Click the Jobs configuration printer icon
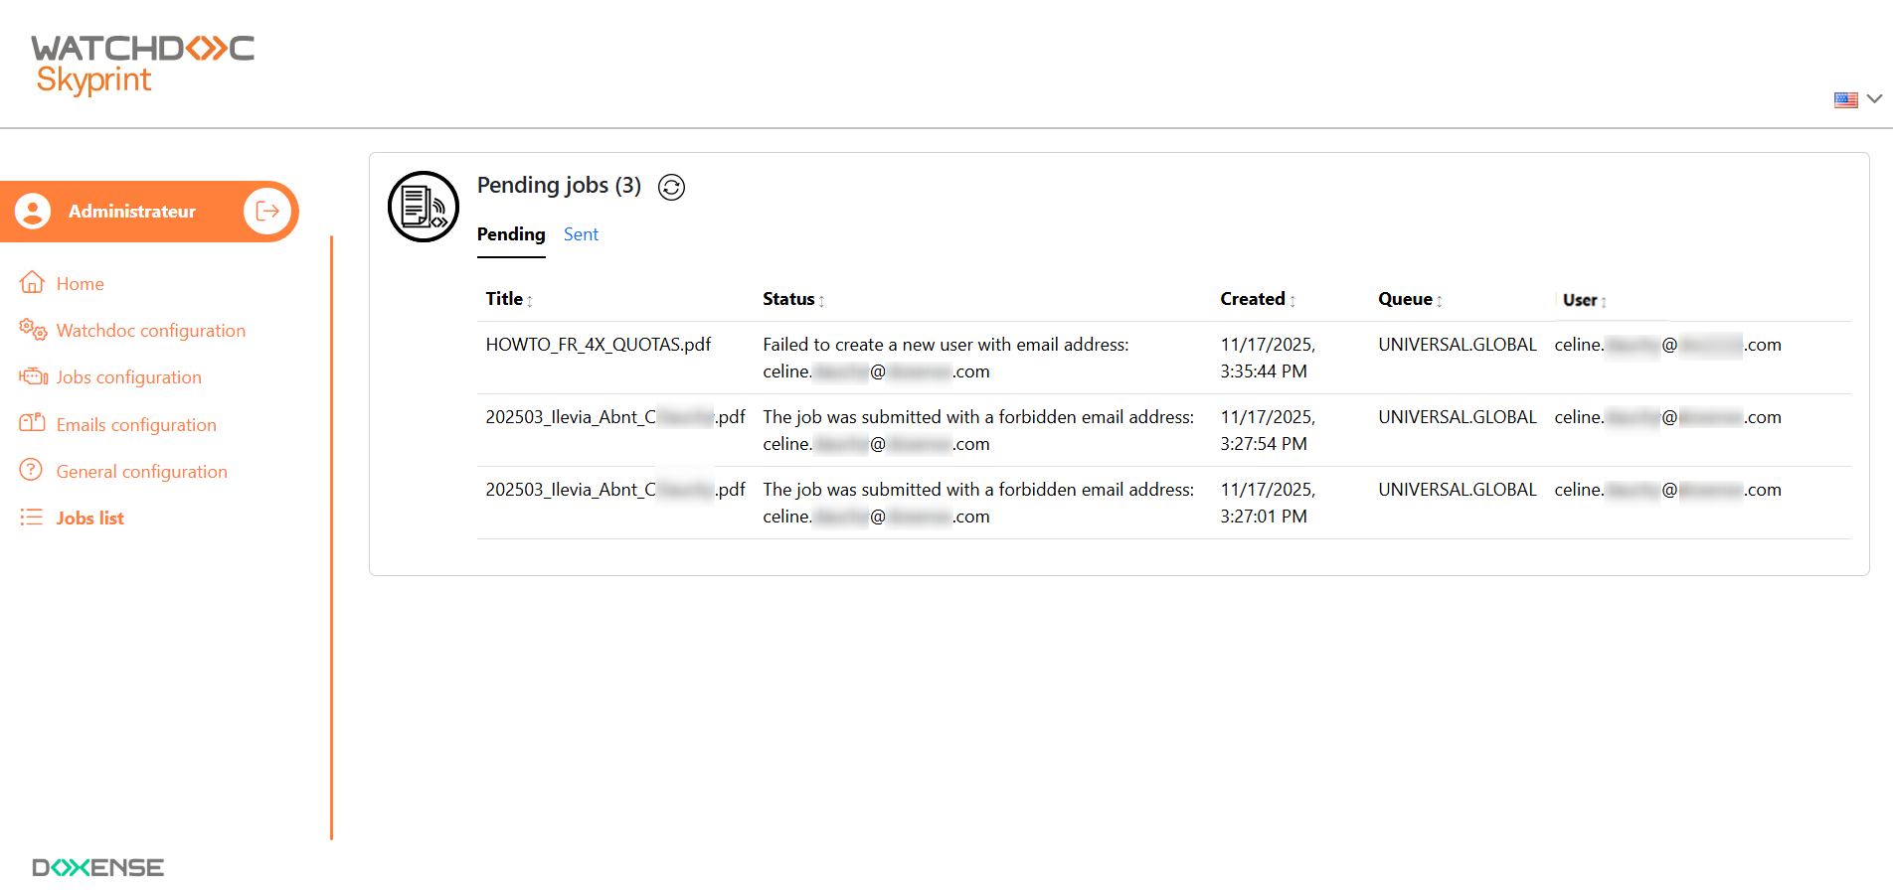This screenshot has height=890, width=1893. (x=33, y=376)
